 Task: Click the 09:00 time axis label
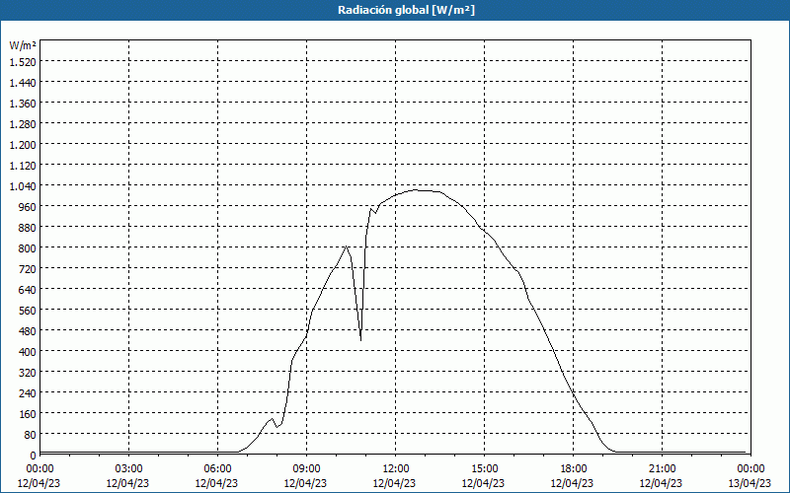coord(306,469)
